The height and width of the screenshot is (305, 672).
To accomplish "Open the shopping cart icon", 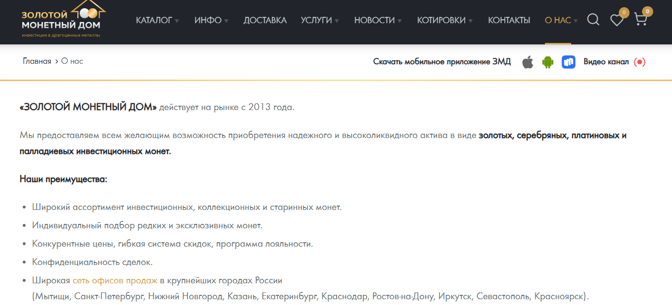I will 640,20.
